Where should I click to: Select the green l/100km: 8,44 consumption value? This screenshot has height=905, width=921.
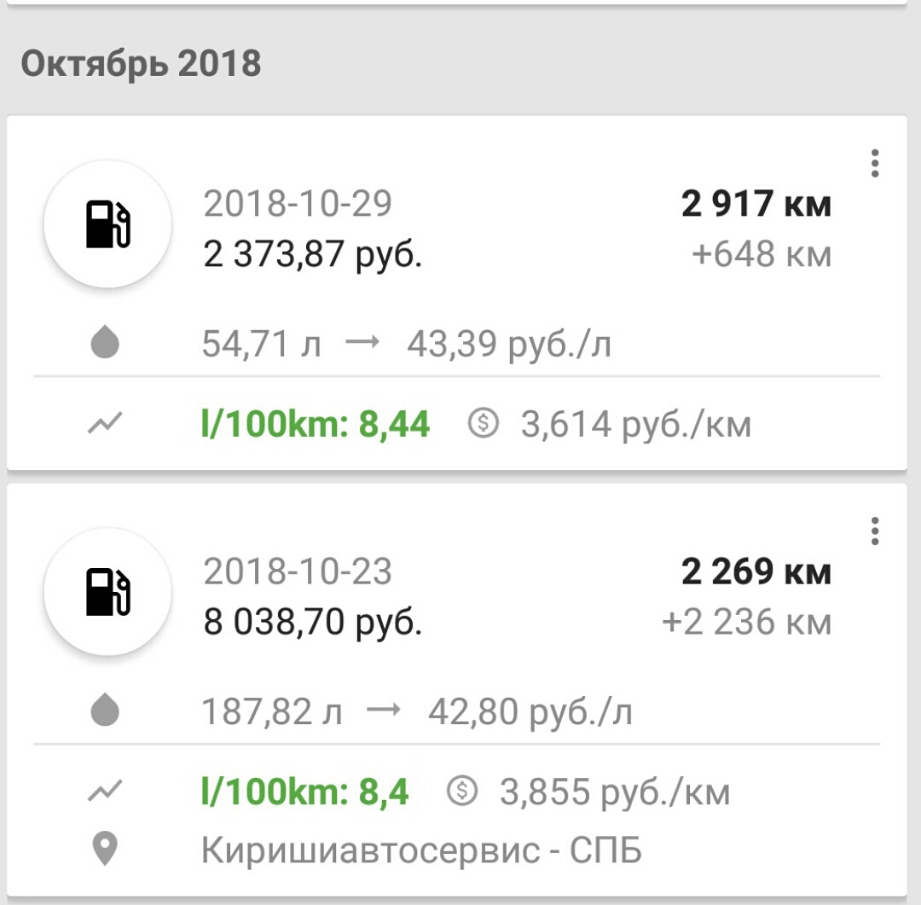316,424
